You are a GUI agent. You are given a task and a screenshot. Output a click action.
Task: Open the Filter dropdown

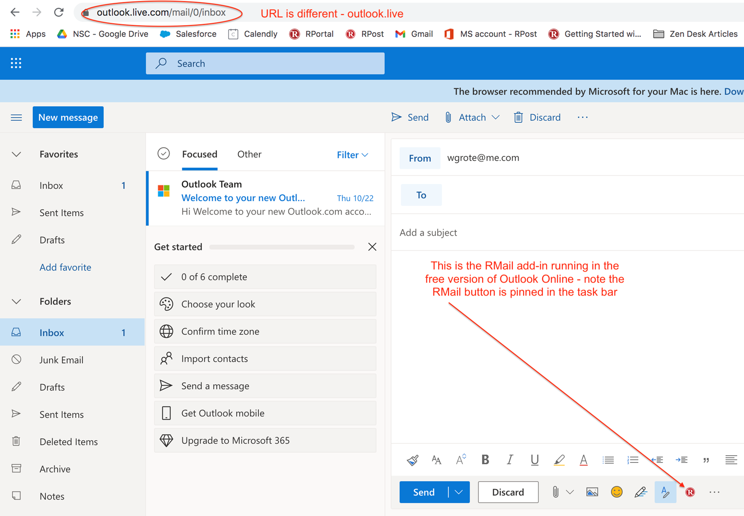coord(352,155)
